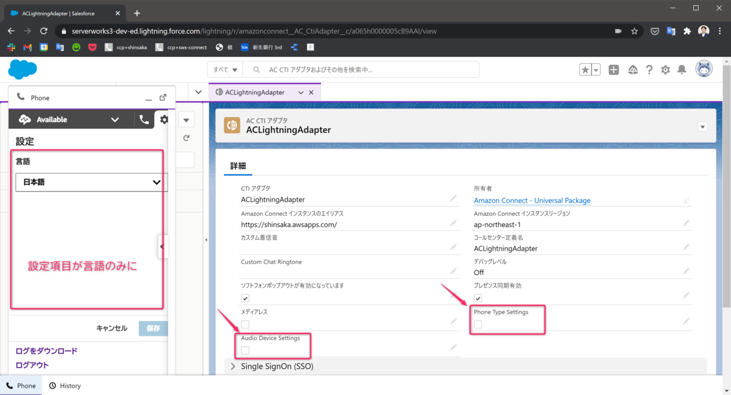Image resolution: width=731 pixels, height=395 pixels.
Task: Toggle ソフトフォンポップアウト checkbox
Action: coord(245,298)
